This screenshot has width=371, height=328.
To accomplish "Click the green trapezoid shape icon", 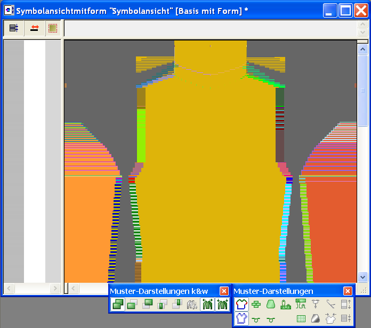I will (x=271, y=304).
